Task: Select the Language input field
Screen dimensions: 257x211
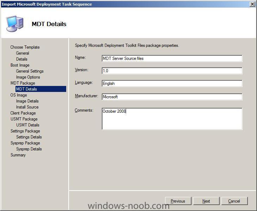Action: click(172, 83)
